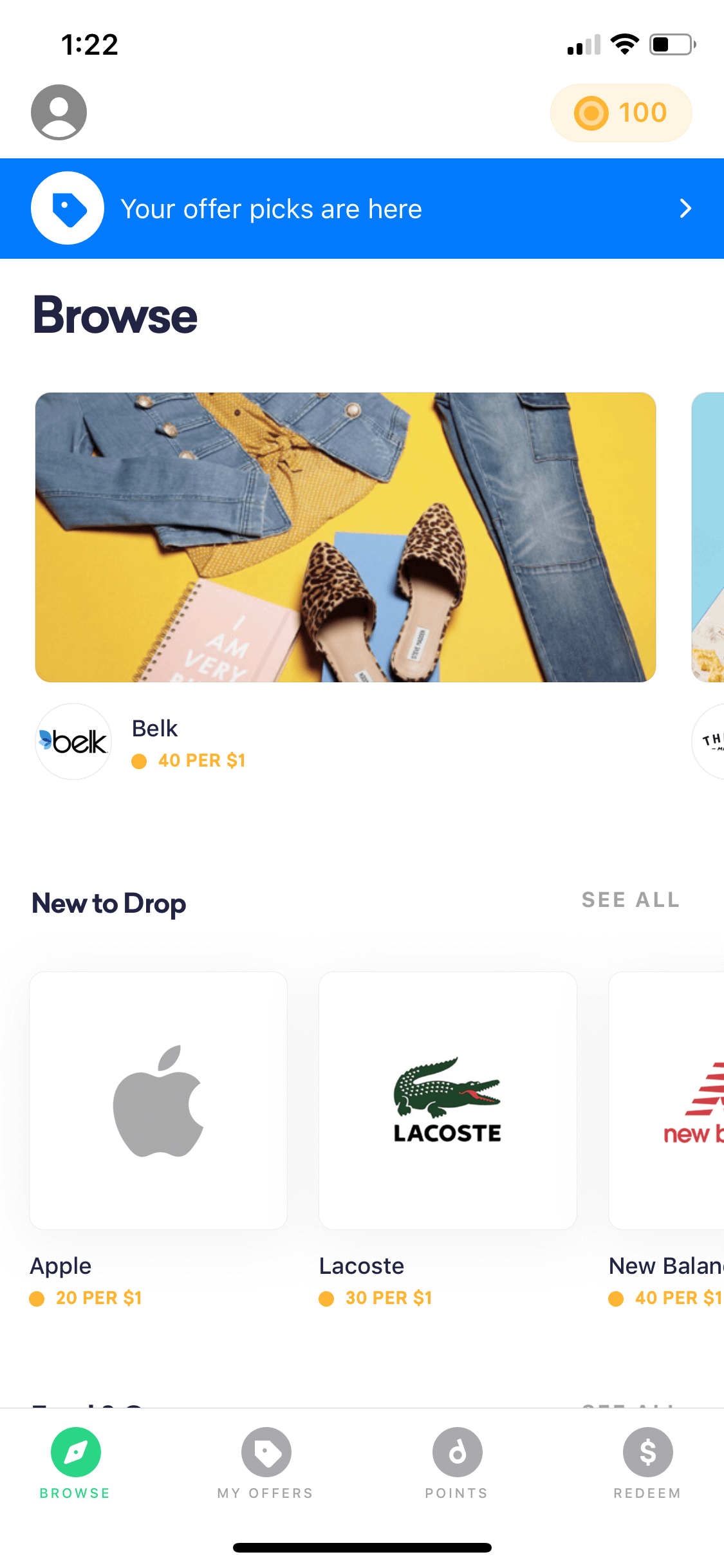724x1568 pixels.
Task: Tap the blue offer tag icon
Action: 68,208
